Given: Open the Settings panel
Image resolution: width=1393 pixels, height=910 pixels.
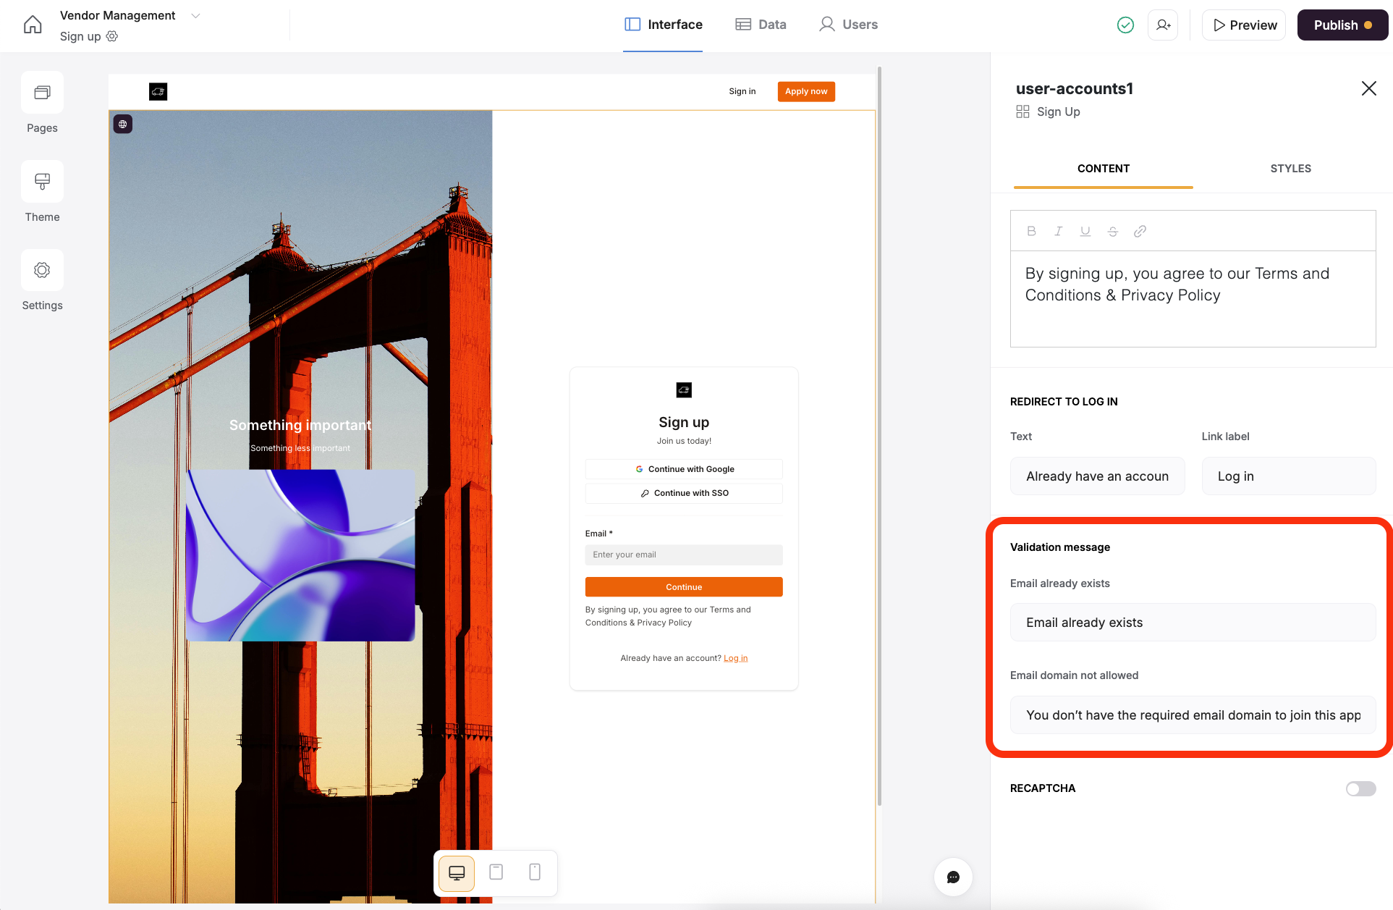Looking at the screenshot, I should coord(42,271).
